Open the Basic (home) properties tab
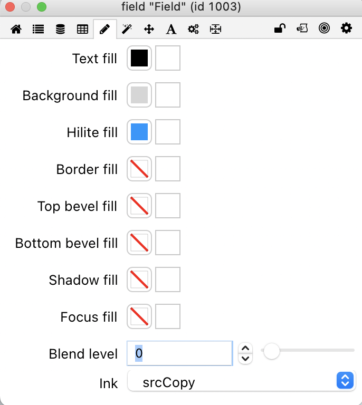 [x=16, y=30]
